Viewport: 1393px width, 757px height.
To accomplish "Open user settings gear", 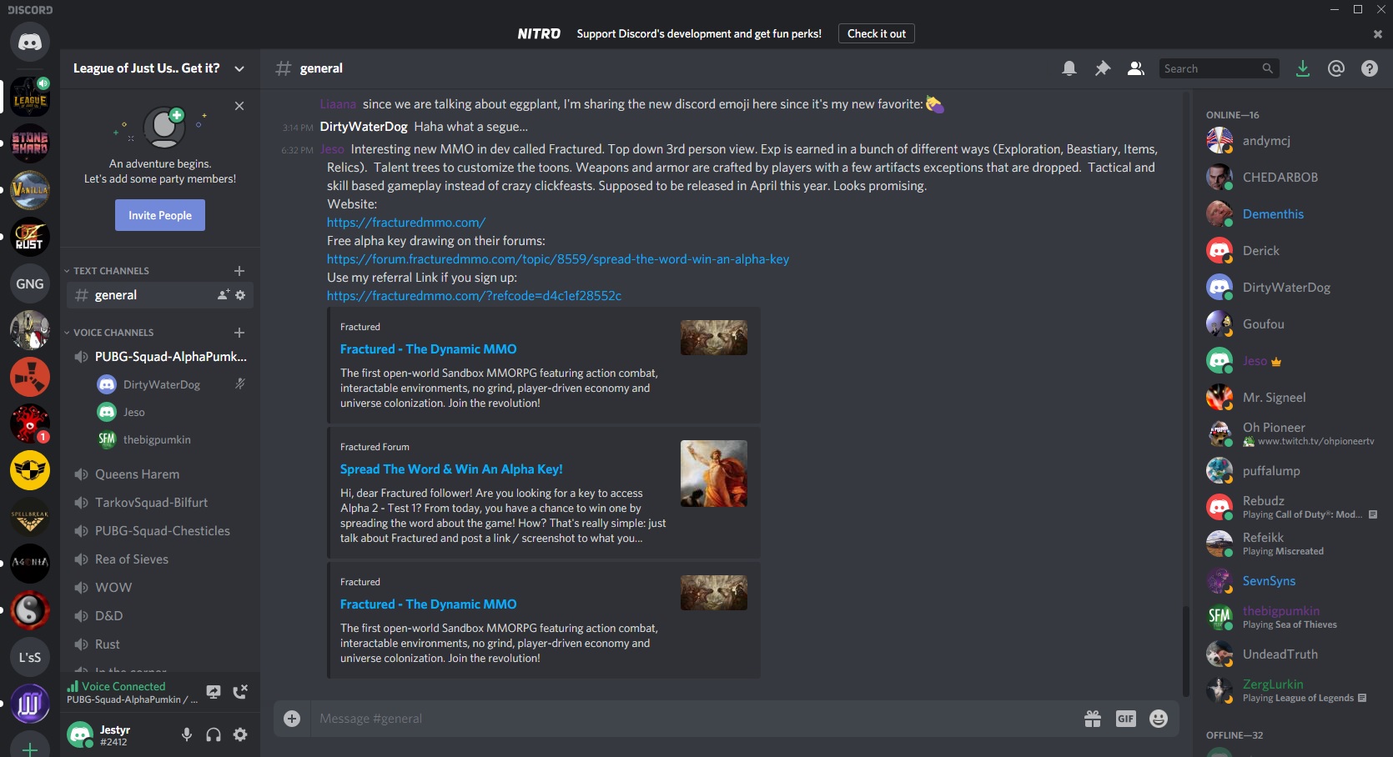I will [x=240, y=734].
